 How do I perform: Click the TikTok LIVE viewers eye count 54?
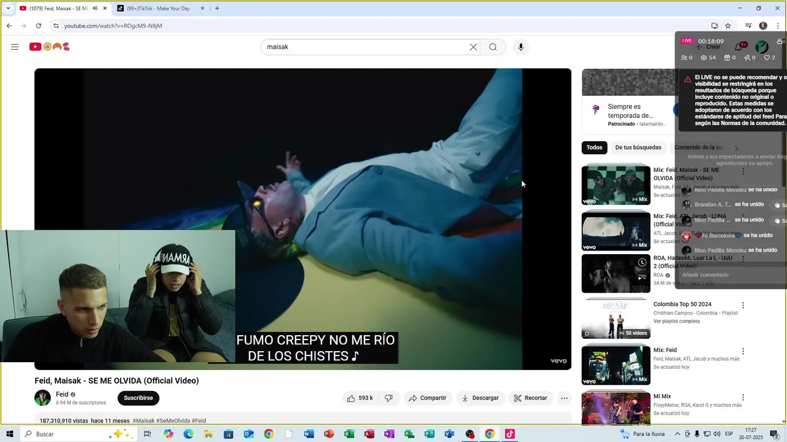point(708,58)
